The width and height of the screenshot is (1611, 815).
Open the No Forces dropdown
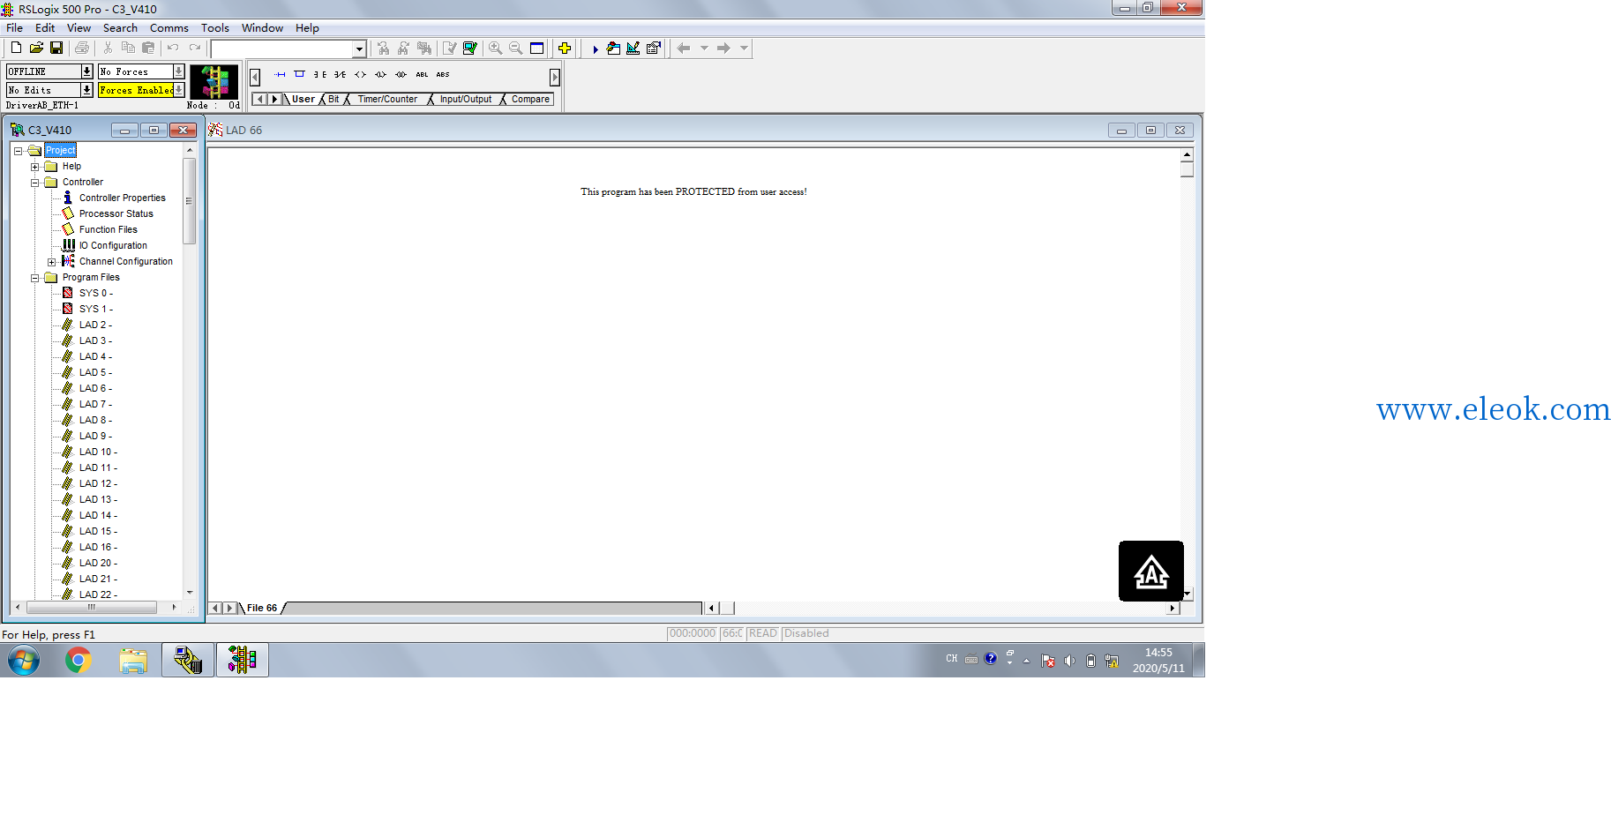click(178, 71)
